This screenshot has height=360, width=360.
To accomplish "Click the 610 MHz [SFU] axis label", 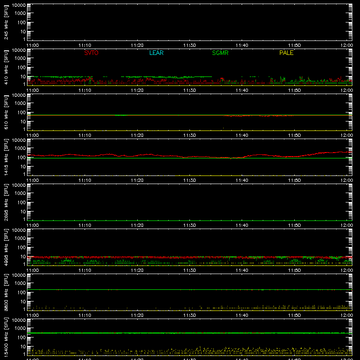I will coord(6,112).
